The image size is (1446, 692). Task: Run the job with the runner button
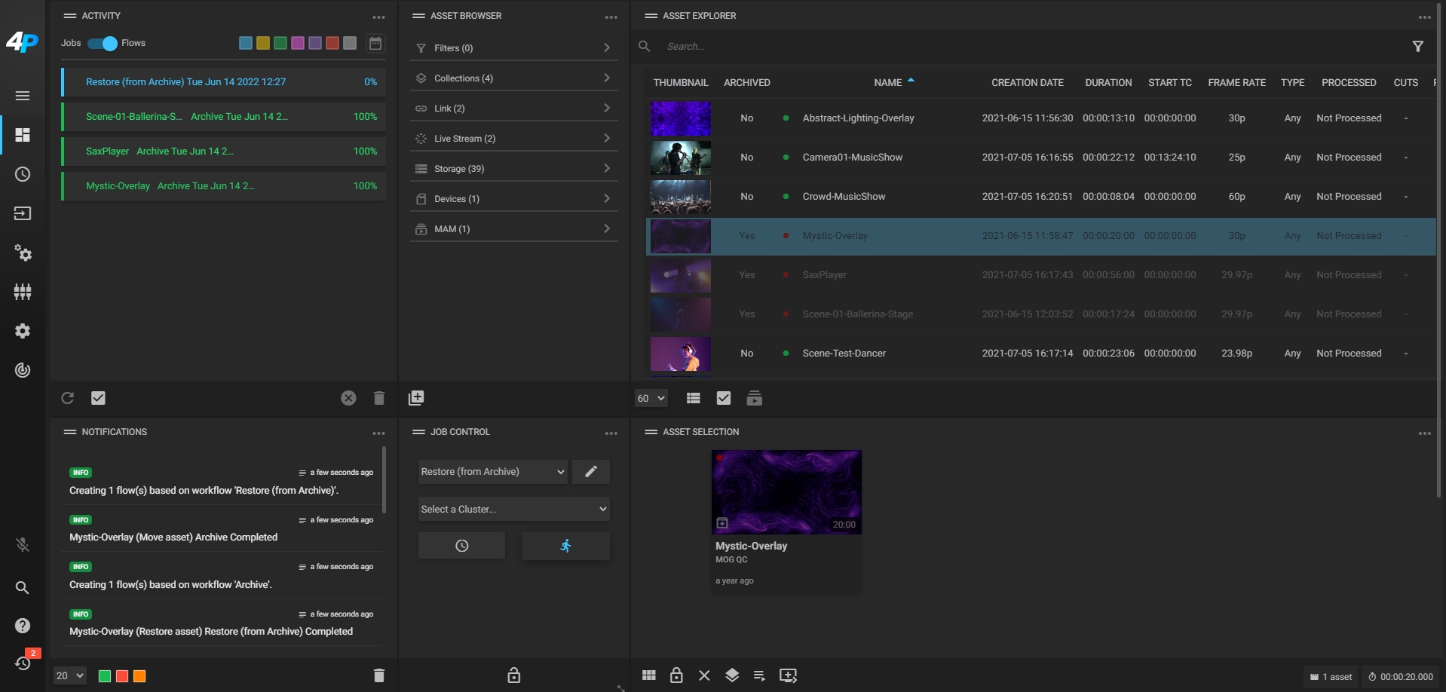coord(566,546)
